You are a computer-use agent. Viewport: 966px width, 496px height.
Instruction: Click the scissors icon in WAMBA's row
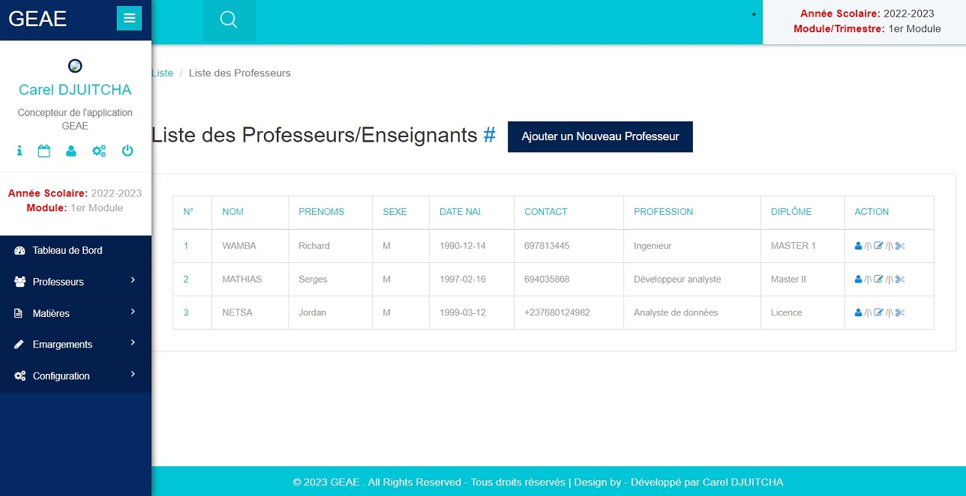pos(901,246)
